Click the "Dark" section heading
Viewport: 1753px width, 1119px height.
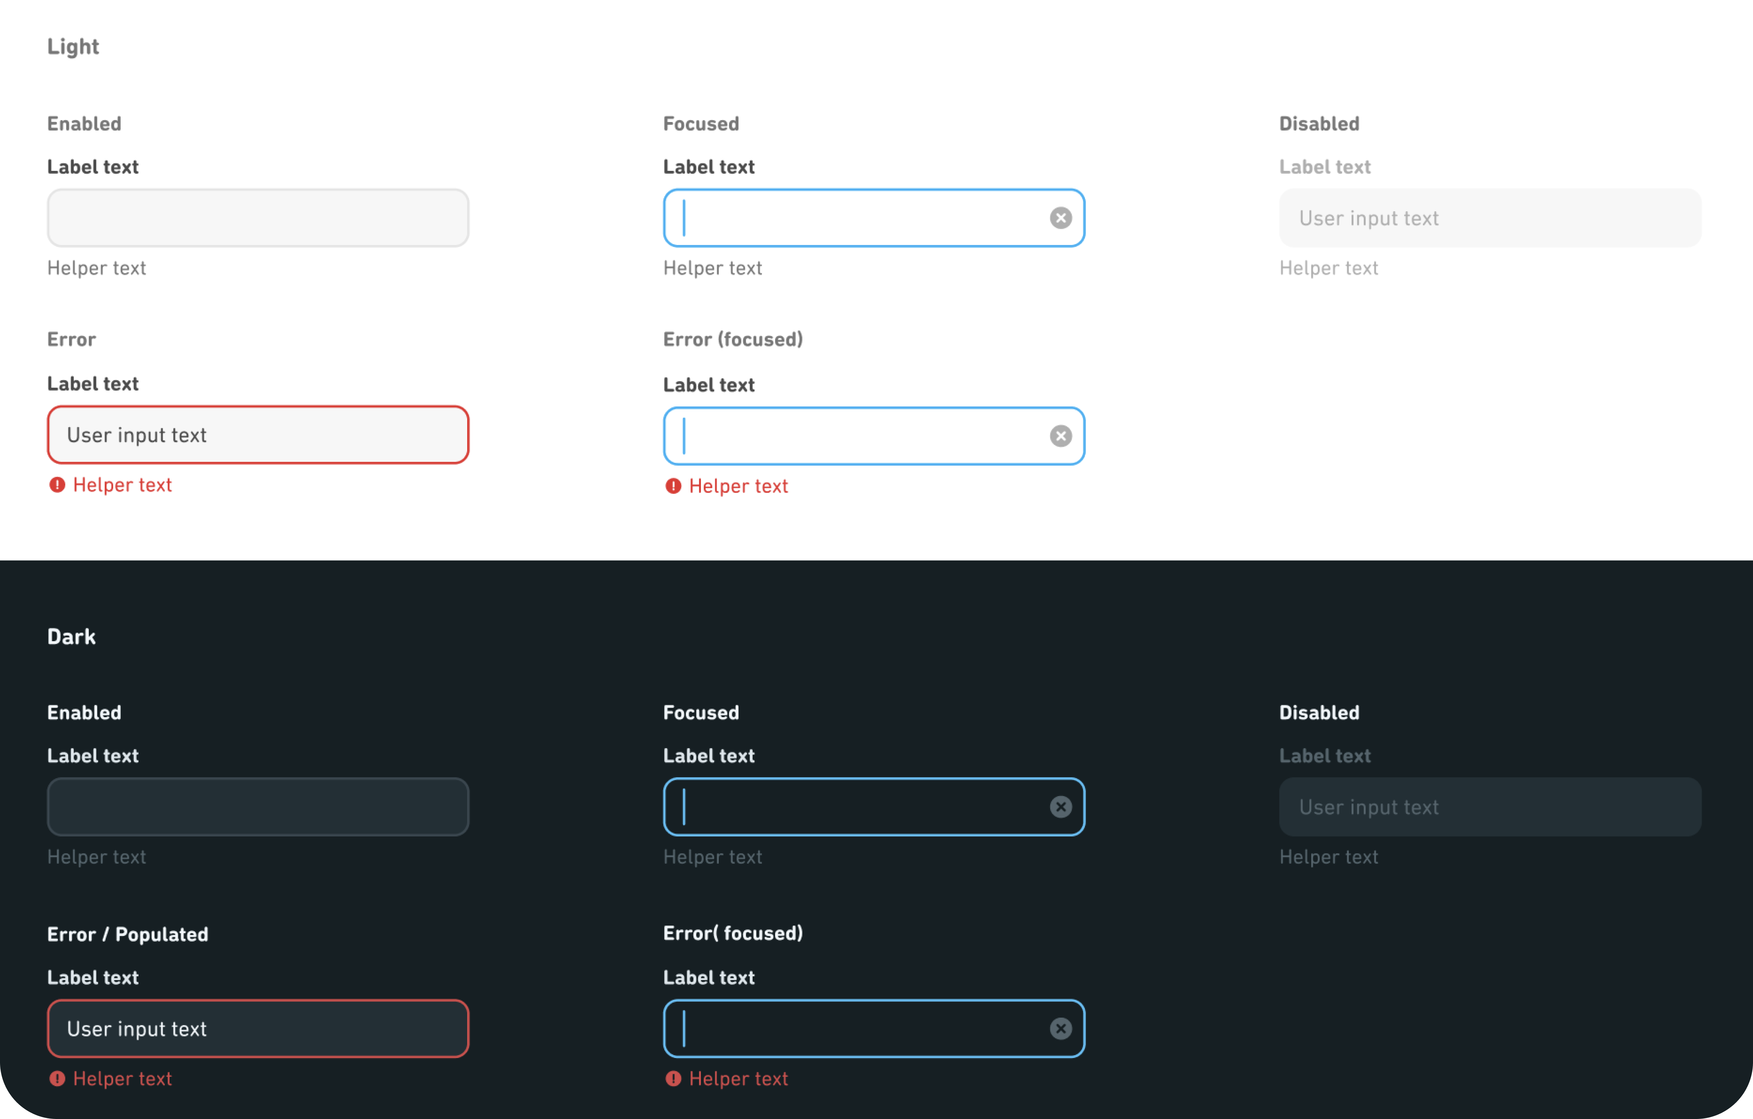coord(71,636)
